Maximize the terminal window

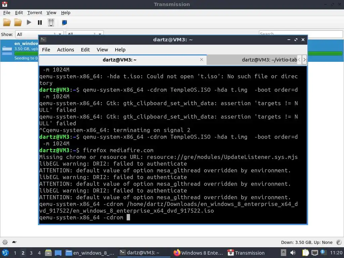click(296, 40)
